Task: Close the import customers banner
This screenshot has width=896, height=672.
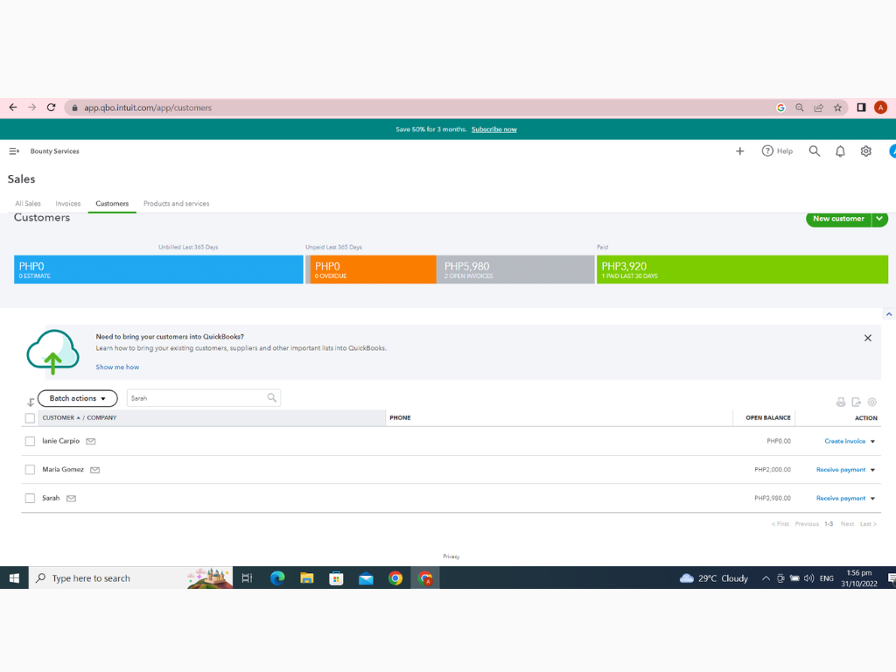Action: point(867,339)
